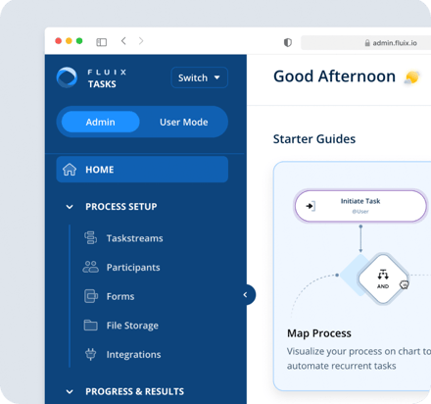Click the Initiate Task arrow icon
Image resolution: width=431 pixels, height=404 pixels.
[x=311, y=206]
